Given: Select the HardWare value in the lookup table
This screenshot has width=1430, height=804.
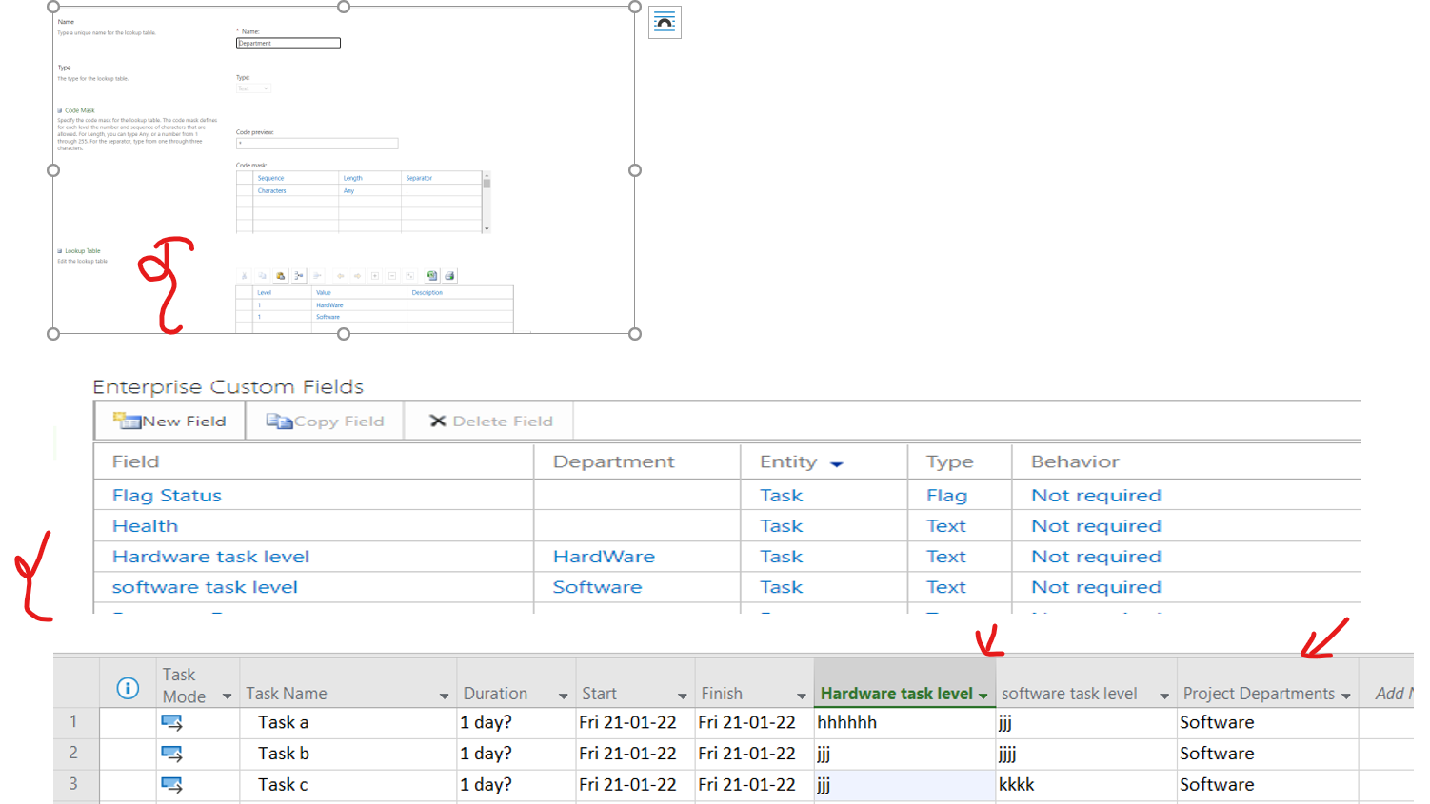Looking at the screenshot, I should tap(330, 304).
